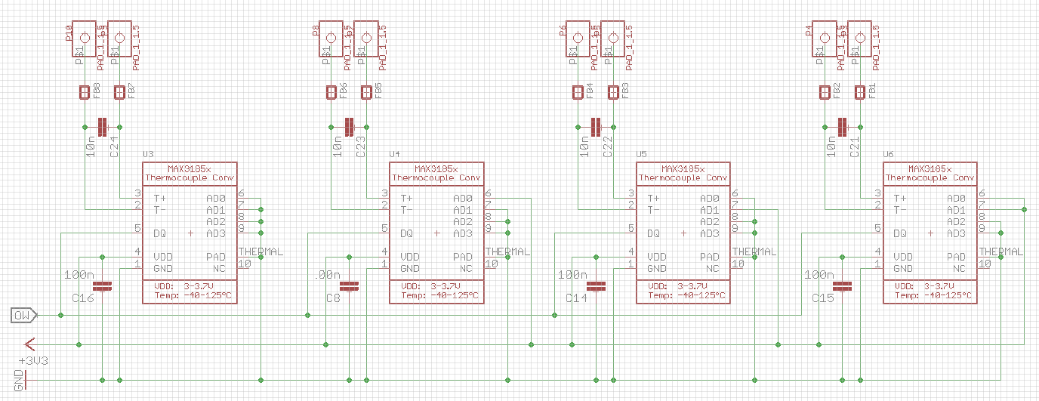Select the U6 reference designator

click(x=888, y=154)
